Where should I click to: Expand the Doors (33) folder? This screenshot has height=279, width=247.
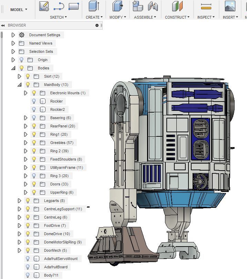click(25, 184)
